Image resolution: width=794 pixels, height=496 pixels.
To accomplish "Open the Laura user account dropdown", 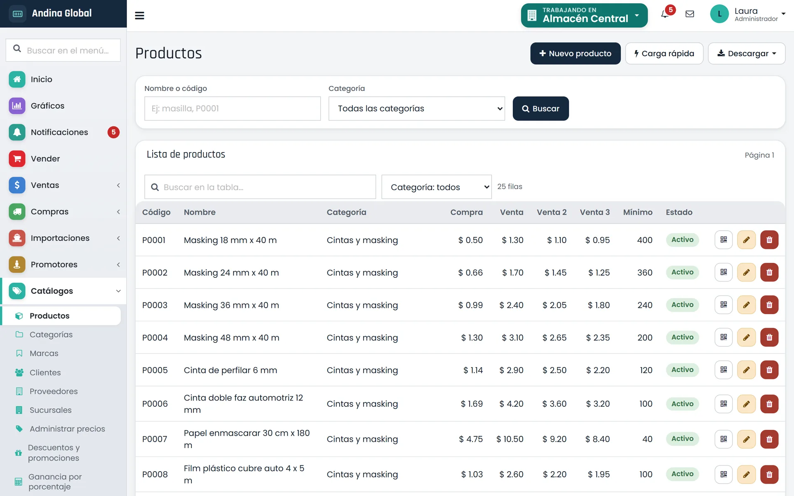I will coord(748,14).
